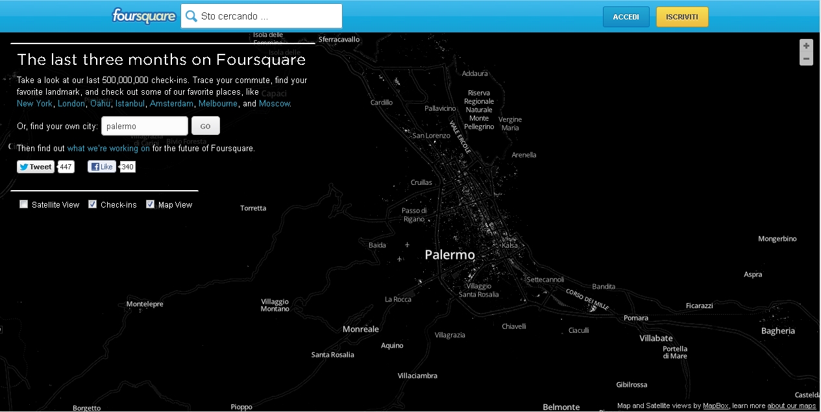The height and width of the screenshot is (412, 821).
Task: Jump to the Oahu link
Action: (x=100, y=104)
